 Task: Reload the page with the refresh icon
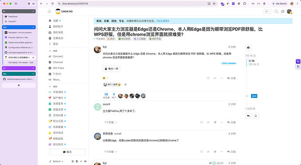(x=52, y=3)
